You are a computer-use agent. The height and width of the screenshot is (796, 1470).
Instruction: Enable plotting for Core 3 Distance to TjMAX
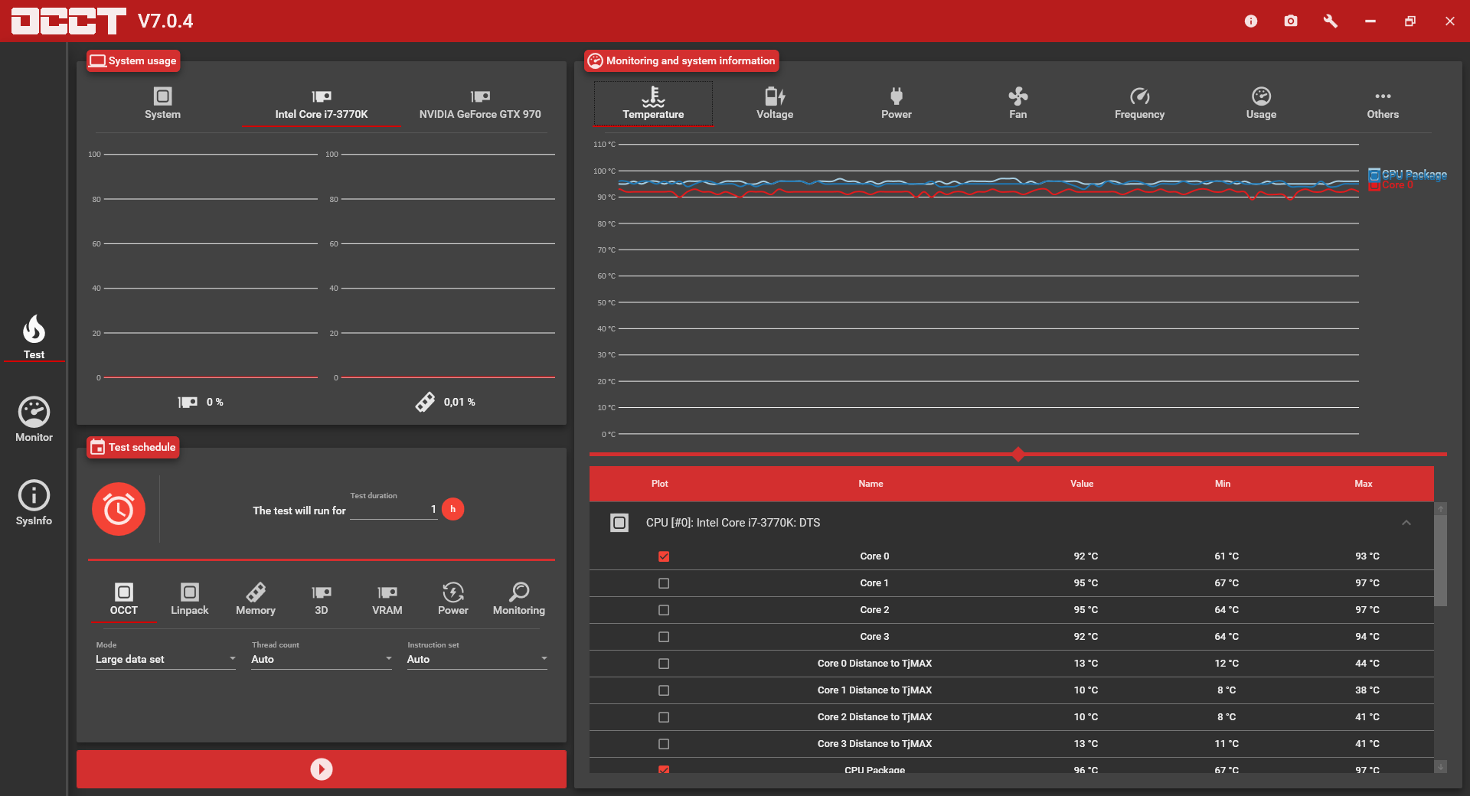[x=664, y=744]
